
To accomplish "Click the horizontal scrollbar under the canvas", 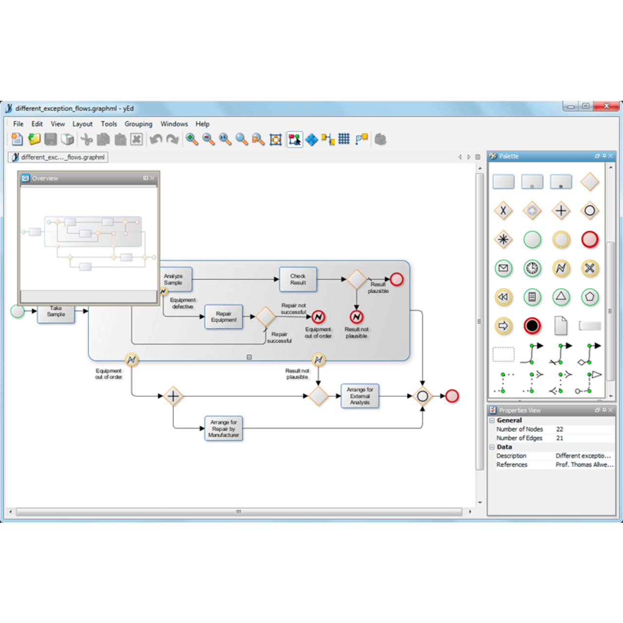I will tap(238, 512).
